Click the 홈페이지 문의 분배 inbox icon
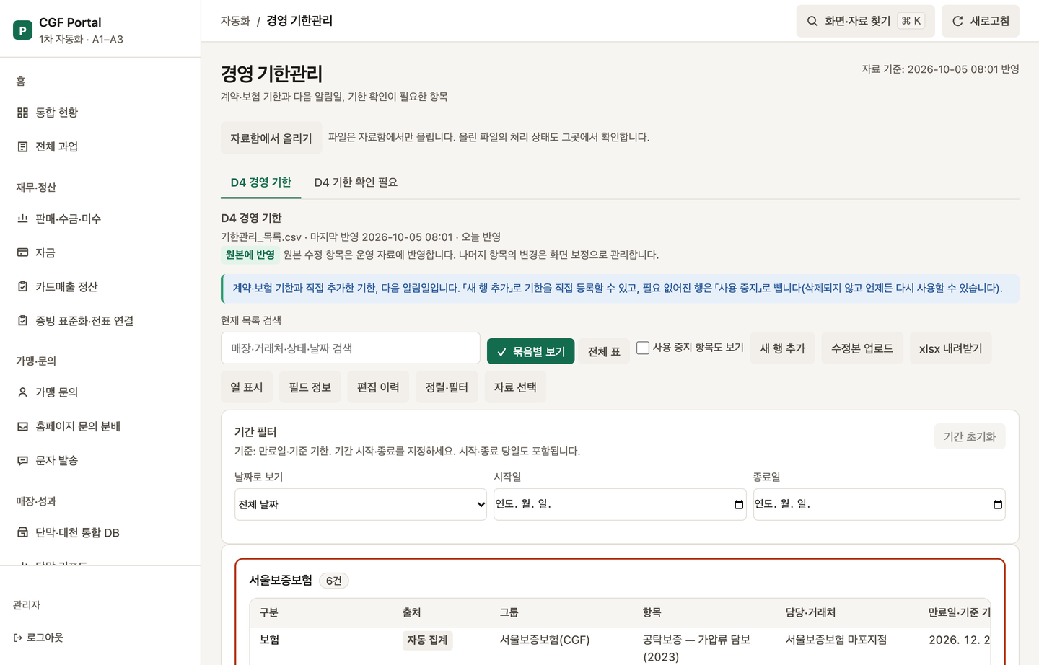 click(x=22, y=426)
